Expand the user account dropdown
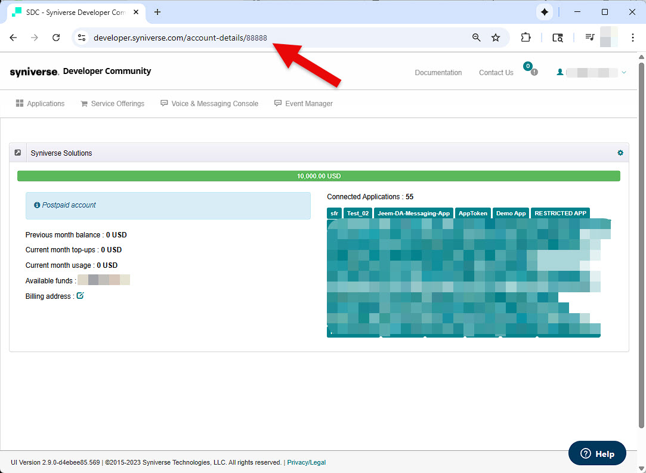This screenshot has width=646, height=473. (623, 72)
